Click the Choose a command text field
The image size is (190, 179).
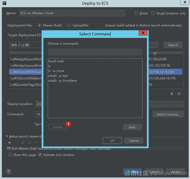coord(95,52)
